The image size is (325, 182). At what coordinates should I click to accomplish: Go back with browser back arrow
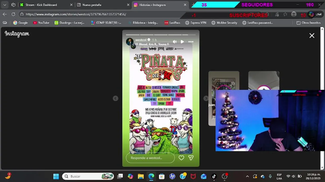[x=5, y=14]
